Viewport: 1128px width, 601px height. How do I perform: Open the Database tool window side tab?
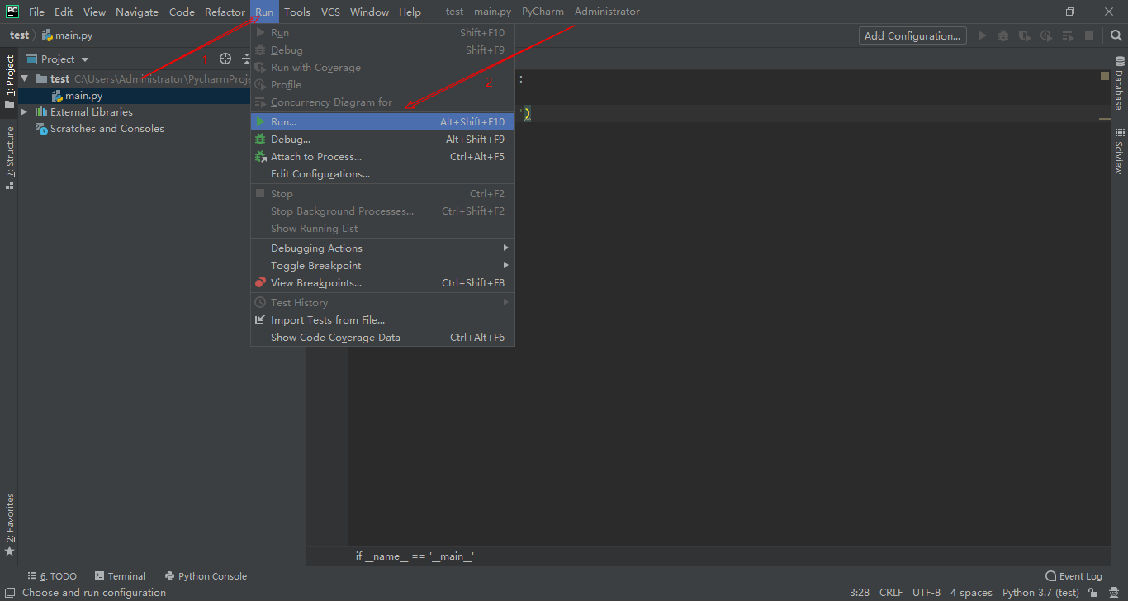point(1119,83)
